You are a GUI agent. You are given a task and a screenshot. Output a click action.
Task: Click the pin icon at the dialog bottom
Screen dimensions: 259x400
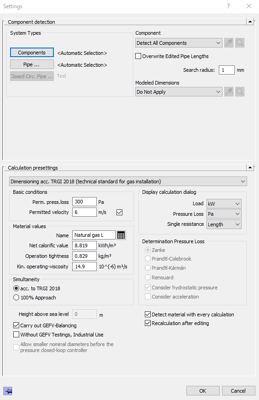(x=8, y=391)
